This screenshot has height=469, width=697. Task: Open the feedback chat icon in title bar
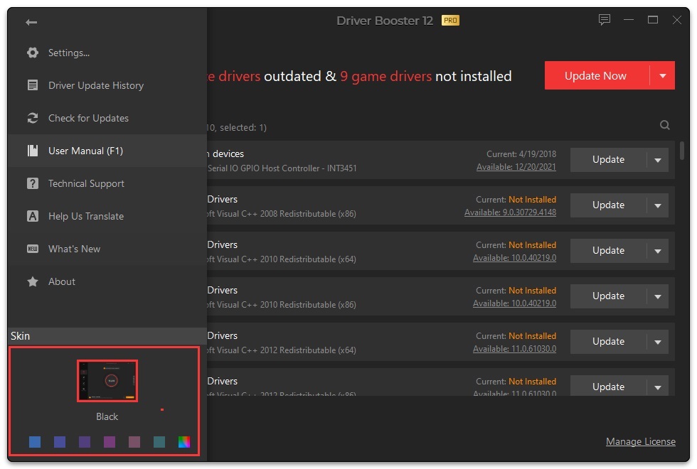coord(604,20)
